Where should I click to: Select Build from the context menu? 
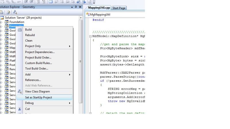[x=45, y=30]
